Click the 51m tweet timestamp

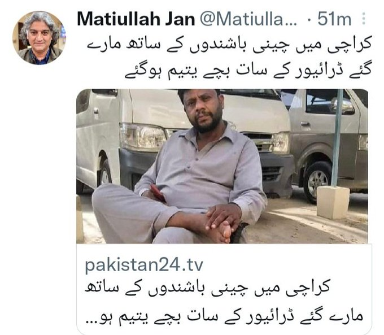[x=334, y=19]
